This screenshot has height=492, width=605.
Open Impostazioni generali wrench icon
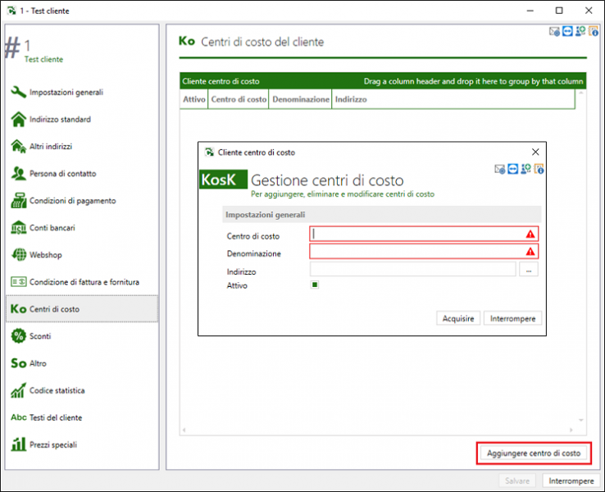(x=19, y=92)
